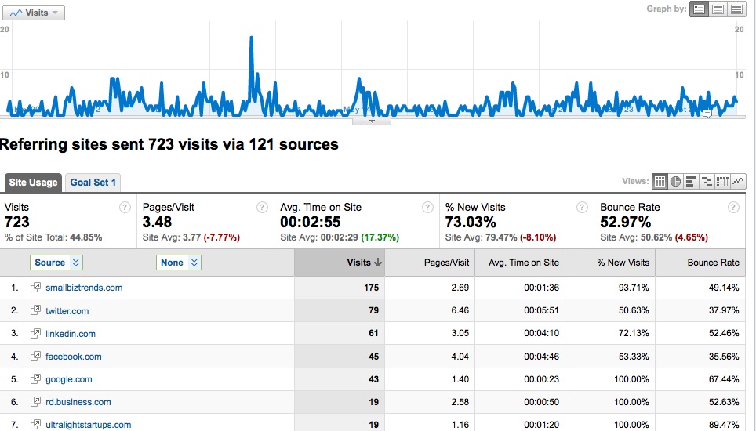The height and width of the screenshot is (431, 756).
Task: Select the middle Graph by view icon
Action: pos(718,9)
